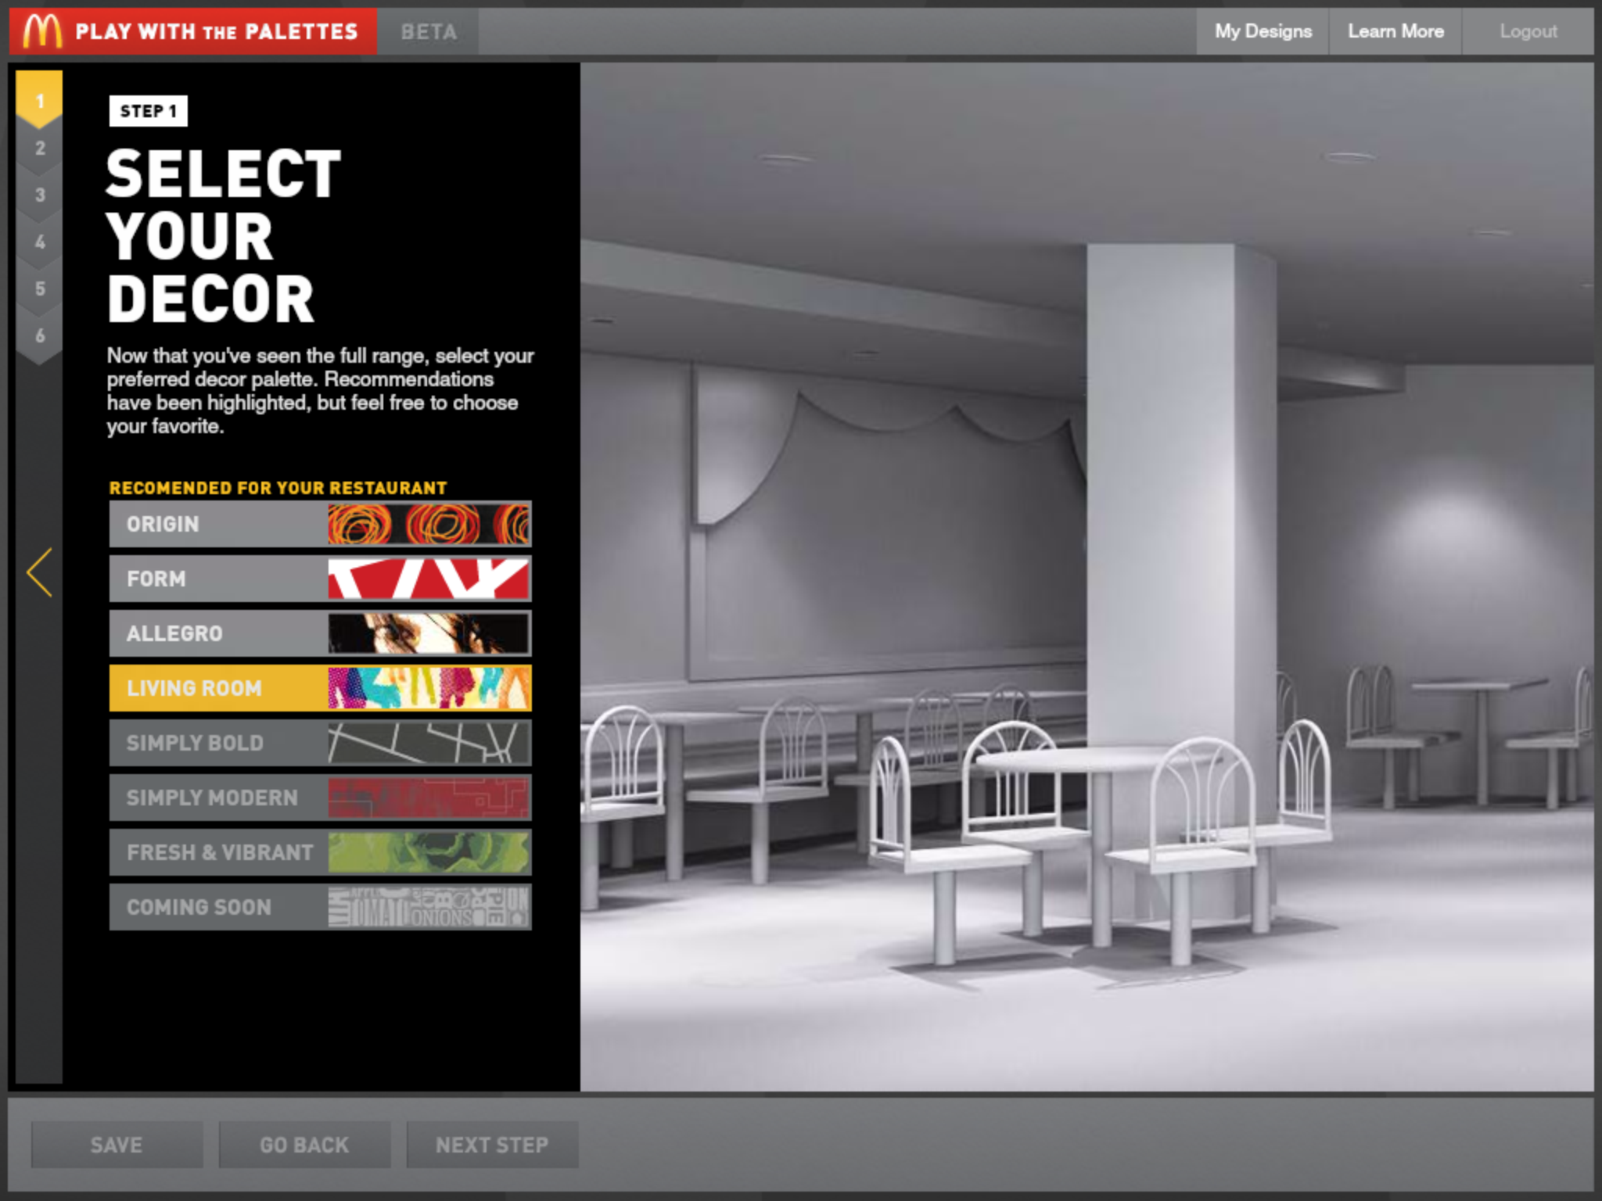Go to step 6 marker
Viewport: 1602px width, 1201px height.
click(40, 336)
